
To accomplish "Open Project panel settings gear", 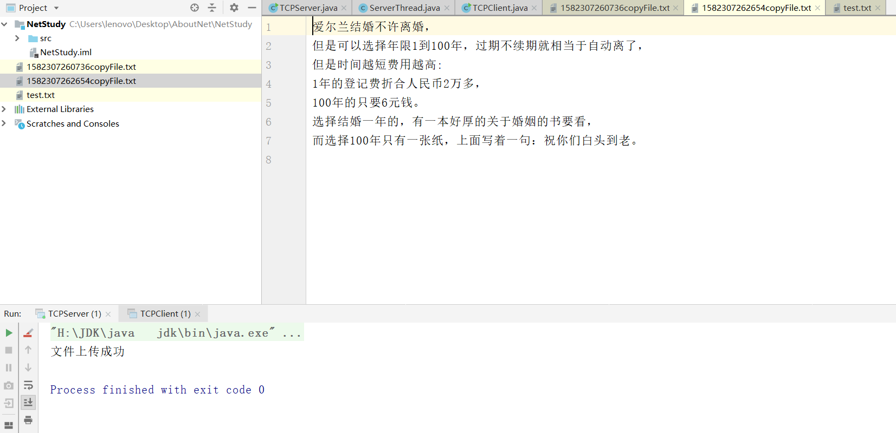I will pyautogui.click(x=234, y=8).
